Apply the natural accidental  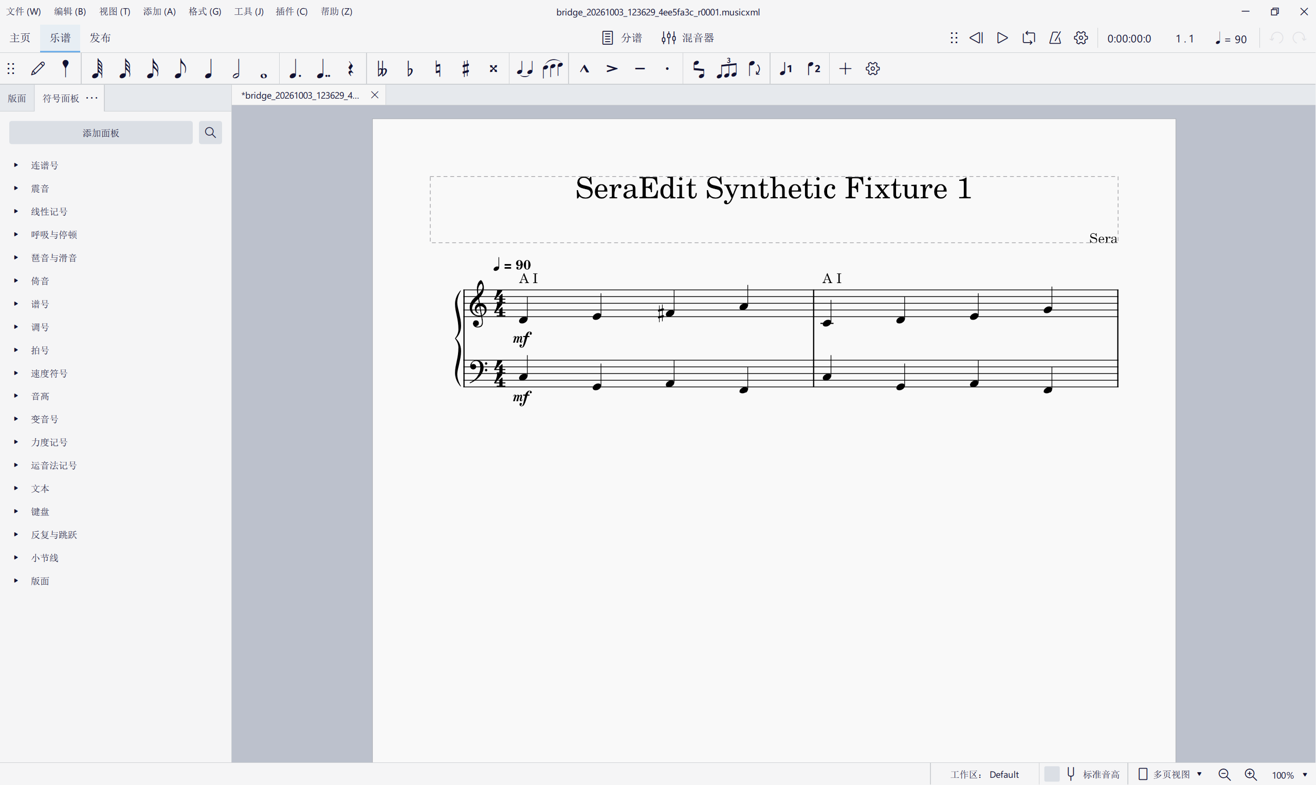[x=438, y=69]
